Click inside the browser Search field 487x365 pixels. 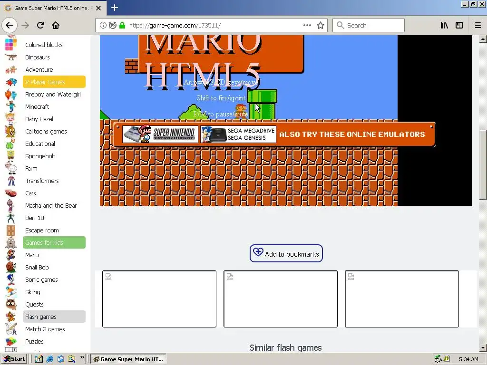pyautogui.click(x=369, y=25)
